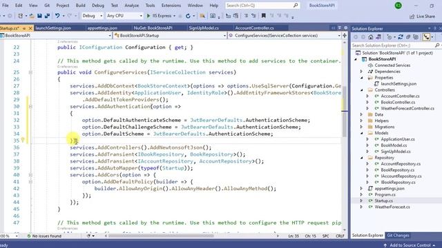The width and height of the screenshot is (442, 248).
Task: Click Sync with Active Document icon
Action: [x=401, y=37]
